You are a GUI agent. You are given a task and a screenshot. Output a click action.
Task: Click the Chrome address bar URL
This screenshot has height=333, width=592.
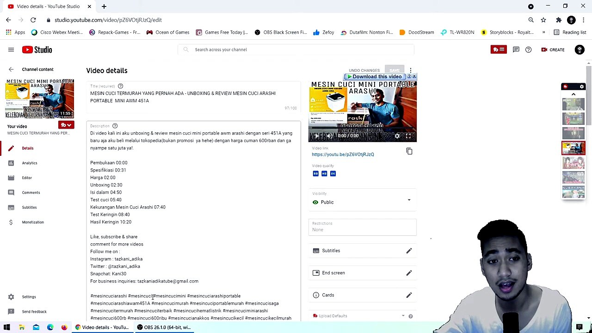(108, 20)
